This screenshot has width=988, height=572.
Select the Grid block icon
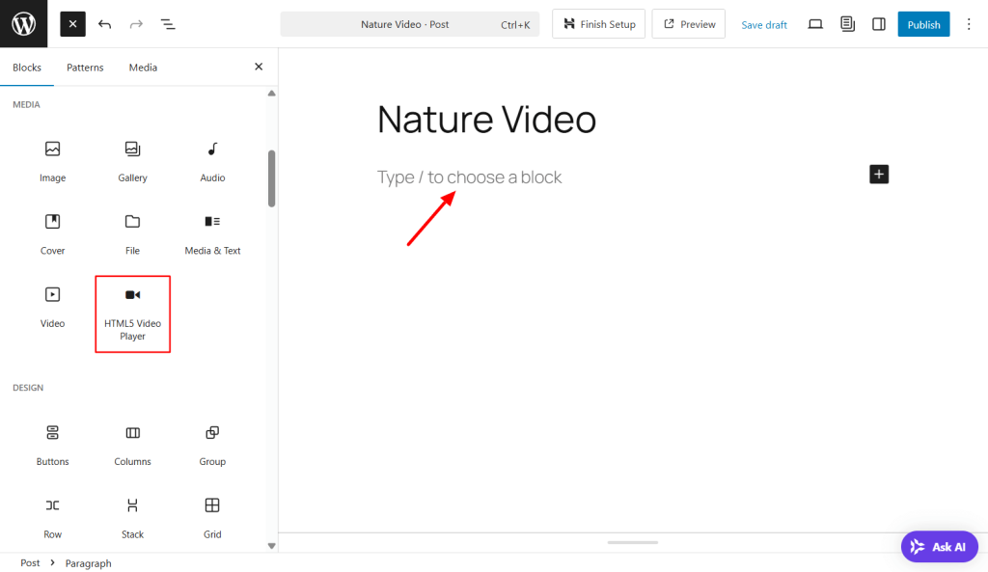click(x=211, y=507)
